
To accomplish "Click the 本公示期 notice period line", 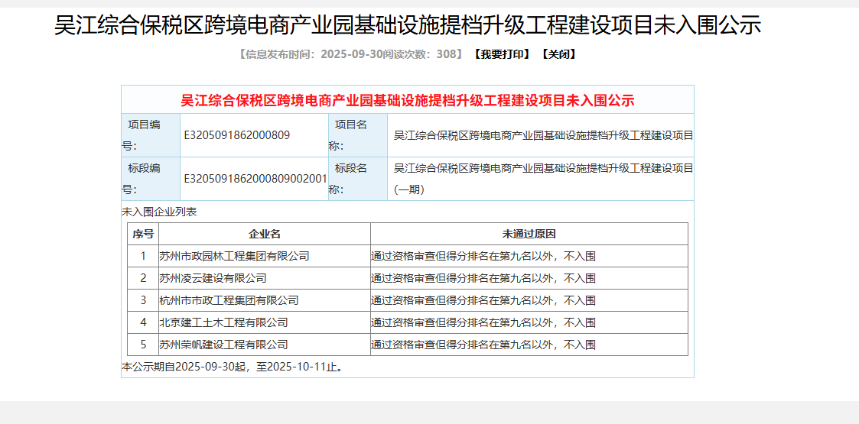I will coord(233,367).
